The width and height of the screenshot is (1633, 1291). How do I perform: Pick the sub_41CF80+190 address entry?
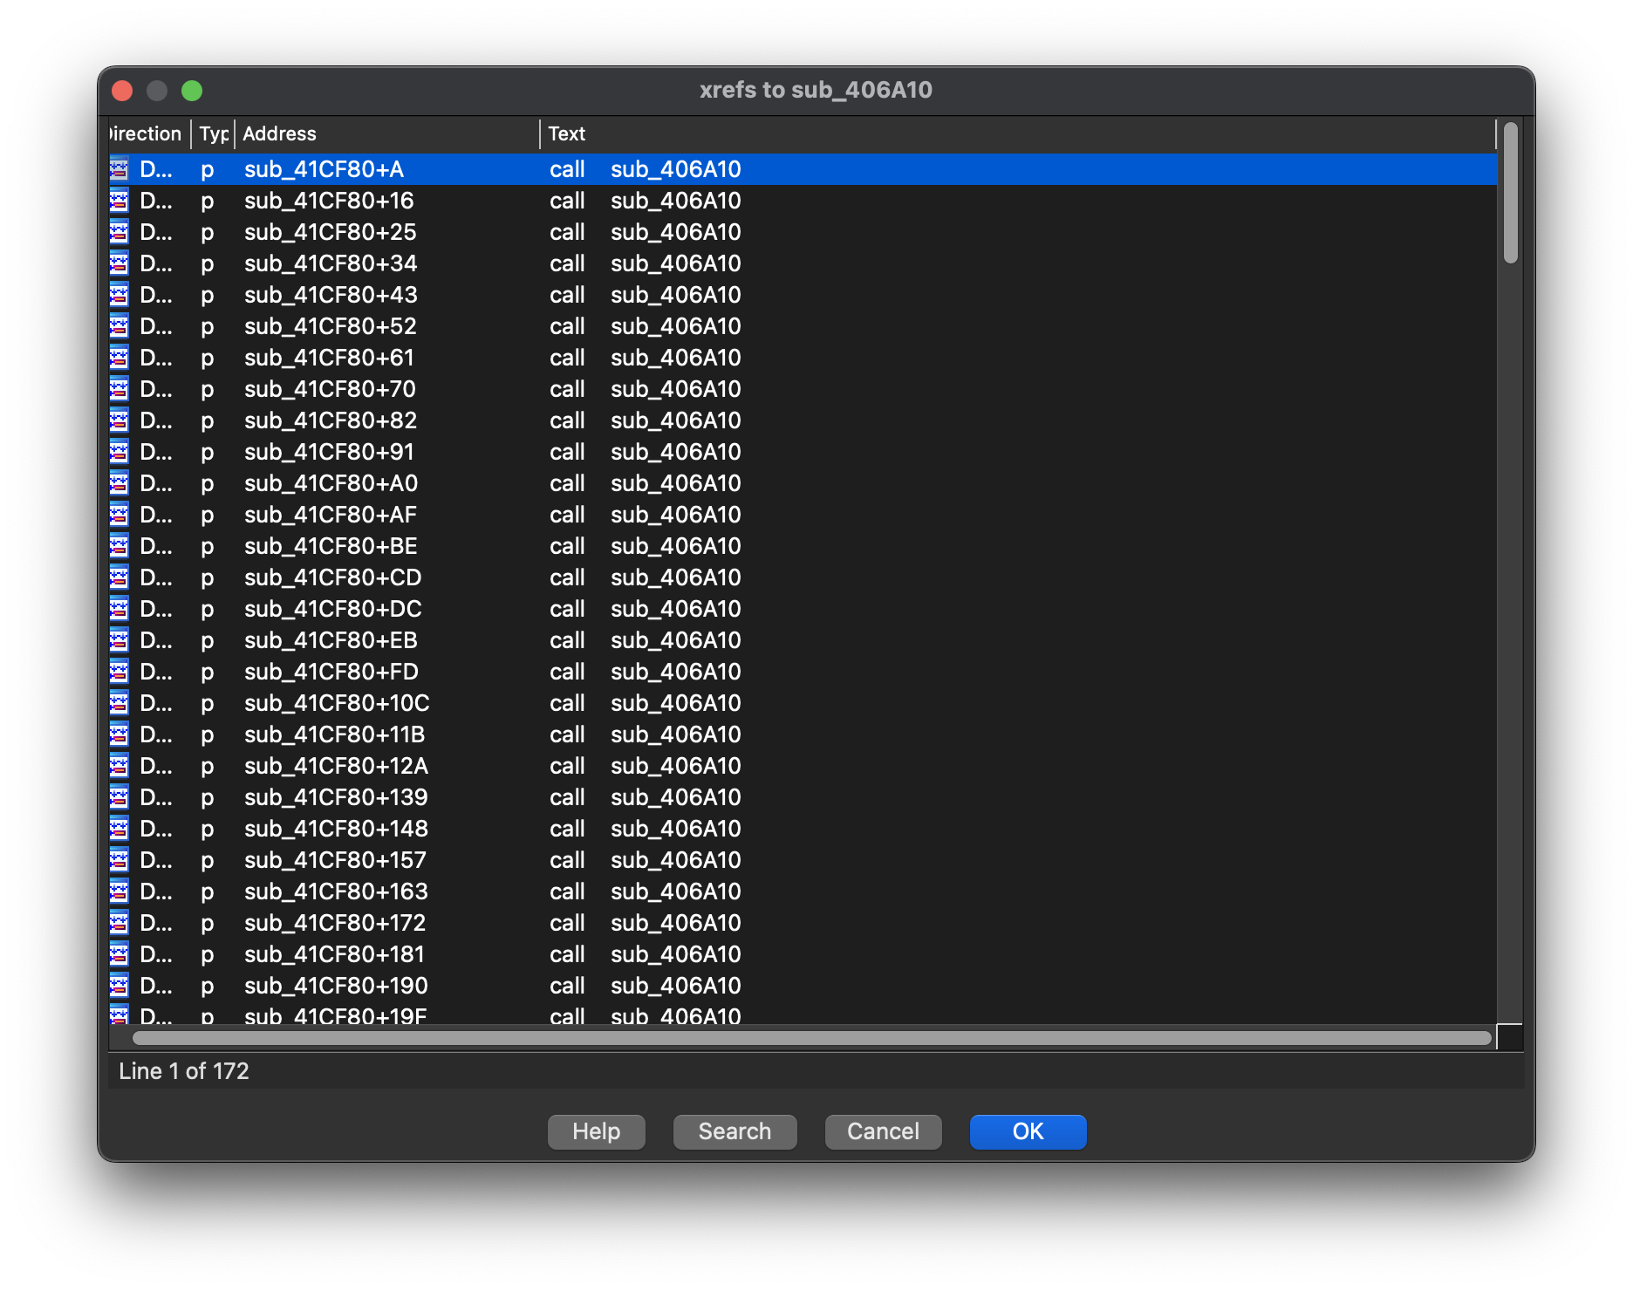(x=336, y=986)
